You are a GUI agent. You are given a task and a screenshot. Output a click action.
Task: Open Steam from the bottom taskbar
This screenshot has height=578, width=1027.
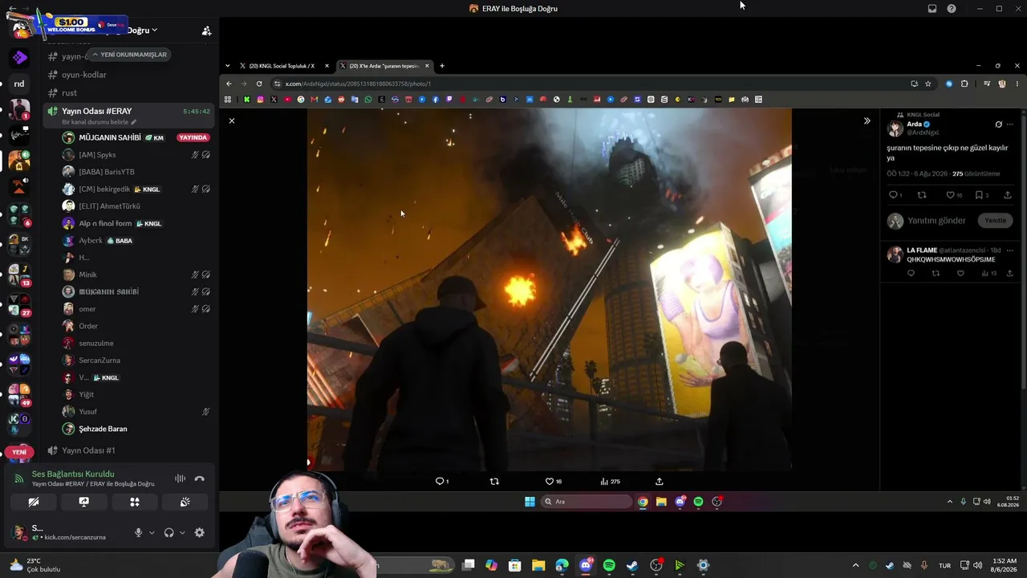tap(632, 565)
